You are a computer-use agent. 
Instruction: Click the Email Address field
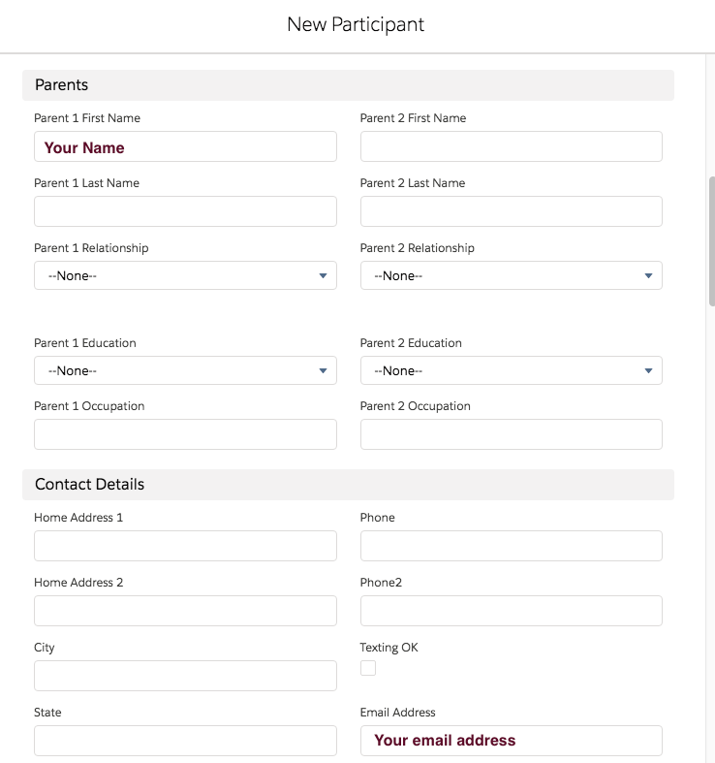point(512,741)
